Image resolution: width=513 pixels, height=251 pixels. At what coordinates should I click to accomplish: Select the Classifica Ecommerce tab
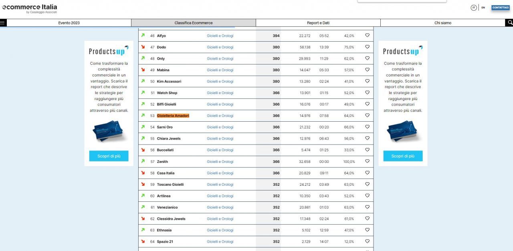click(x=194, y=23)
